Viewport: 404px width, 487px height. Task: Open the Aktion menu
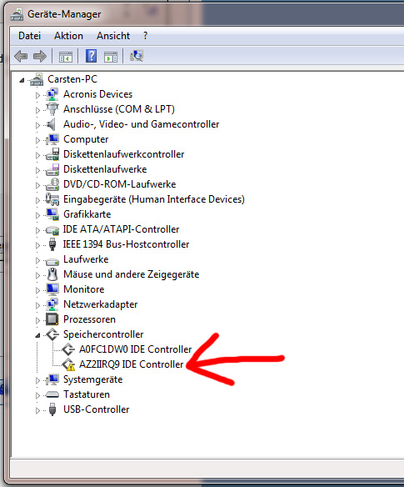(x=68, y=36)
